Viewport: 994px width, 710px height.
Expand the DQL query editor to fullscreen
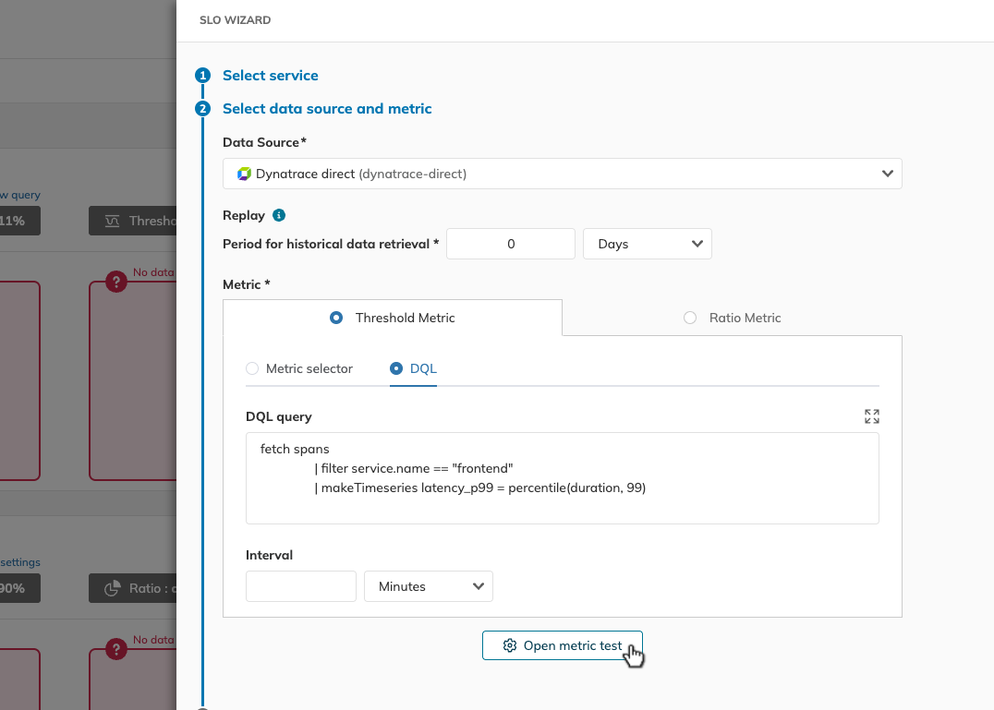point(872,416)
